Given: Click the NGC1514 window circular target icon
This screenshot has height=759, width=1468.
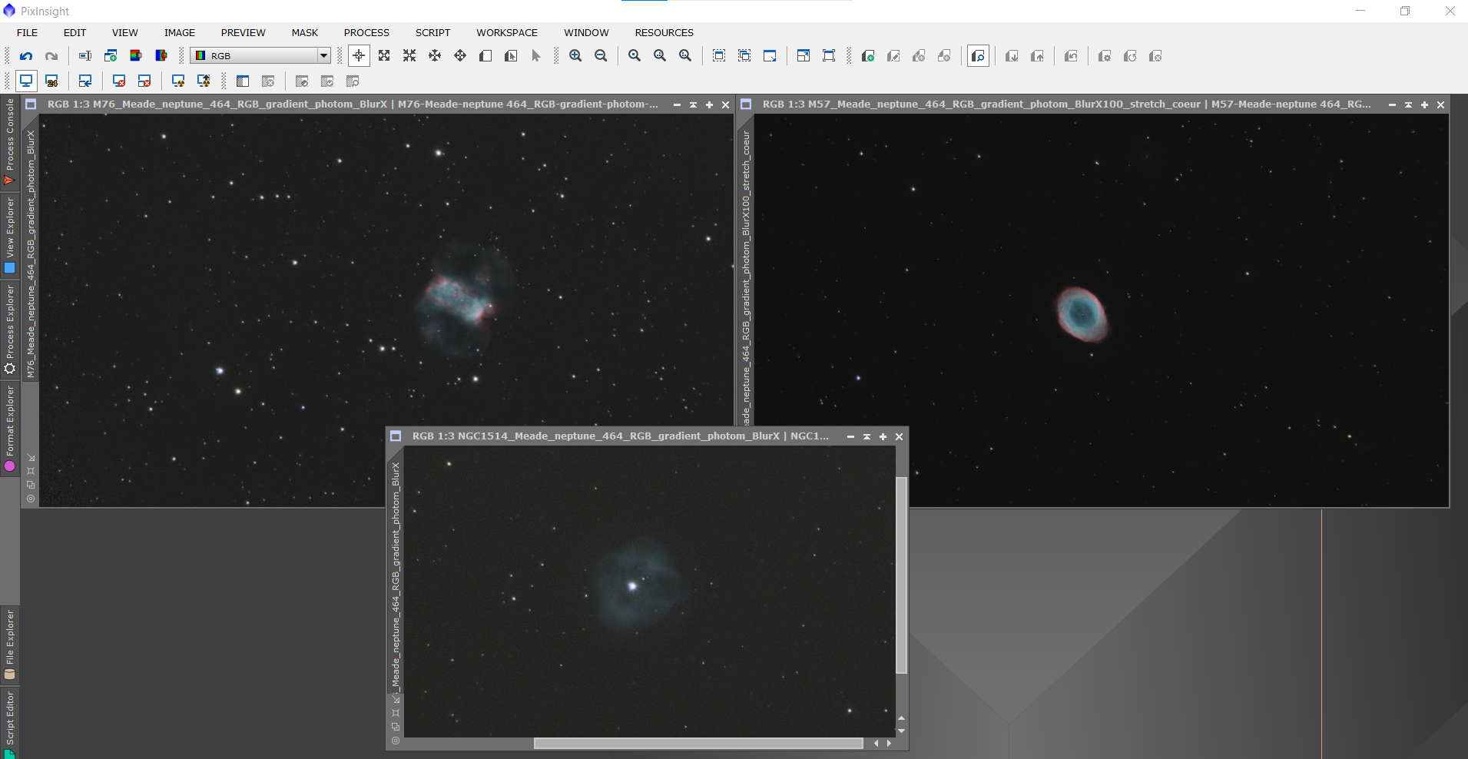Looking at the screenshot, I should pyautogui.click(x=396, y=741).
